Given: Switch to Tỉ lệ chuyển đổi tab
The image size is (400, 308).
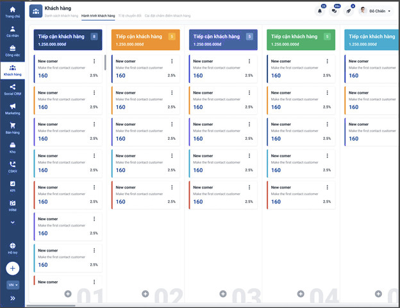Looking at the screenshot, I should 131,15.
